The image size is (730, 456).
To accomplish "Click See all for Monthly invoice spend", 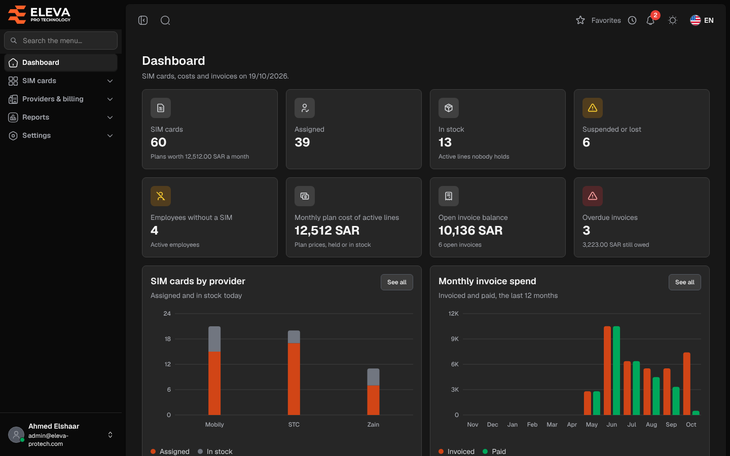I will pyautogui.click(x=685, y=282).
